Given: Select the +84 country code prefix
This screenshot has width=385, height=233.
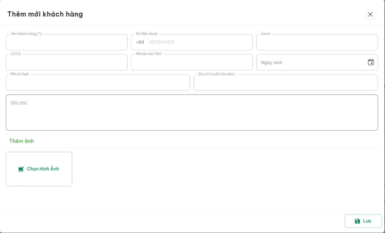Looking at the screenshot, I should click(140, 42).
